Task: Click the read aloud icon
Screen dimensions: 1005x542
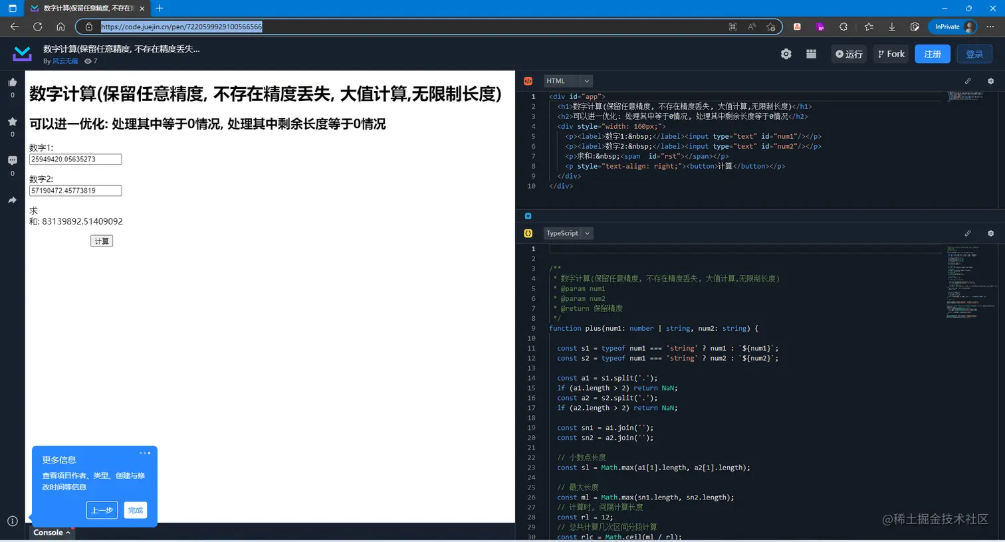Action: pos(752,27)
